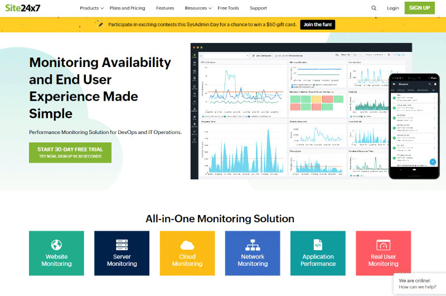The height and width of the screenshot is (296, 446).
Task: Open Plans and Pricing page
Action: point(128,8)
